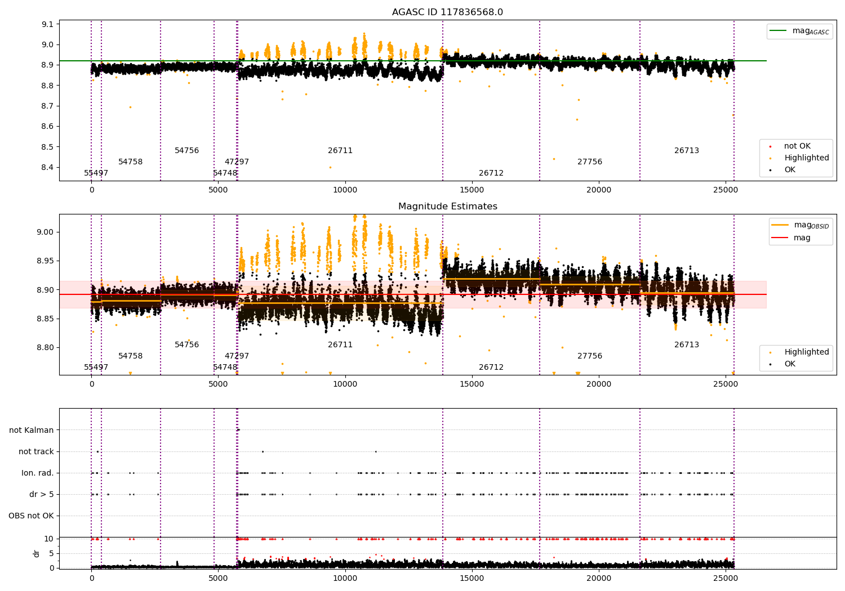Image resolution: width=845 pixels, height=591 pixels.
Task: Click the 10000 x-axis tick in middle plot
Action: tap(345, 384)
